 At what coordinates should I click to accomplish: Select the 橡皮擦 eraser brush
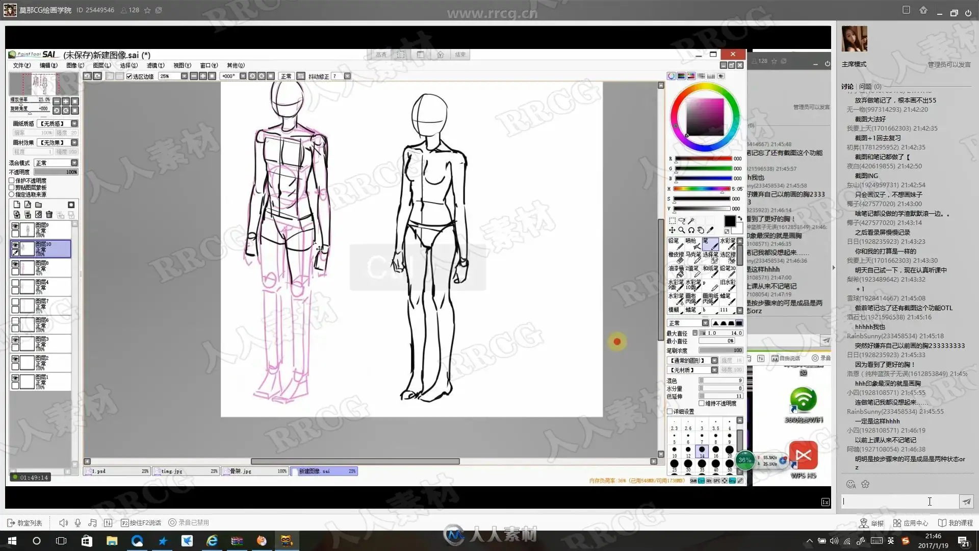pos(676,257)
